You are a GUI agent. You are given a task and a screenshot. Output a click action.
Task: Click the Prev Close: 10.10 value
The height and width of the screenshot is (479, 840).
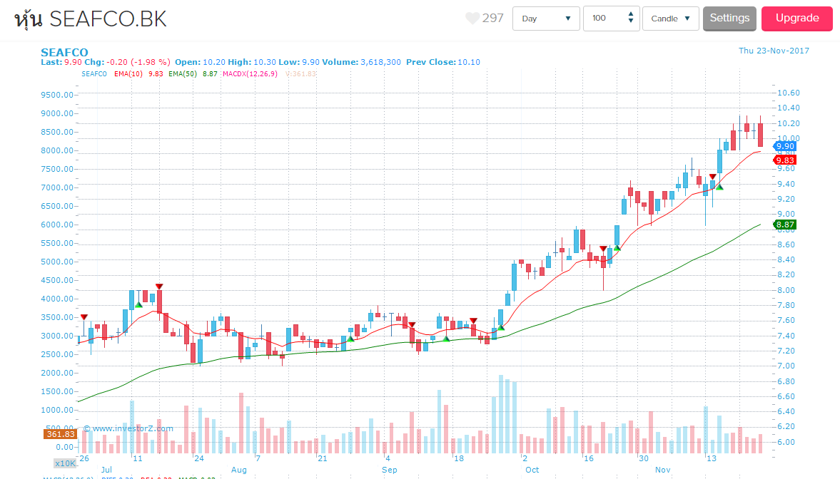tap(443, 62)
